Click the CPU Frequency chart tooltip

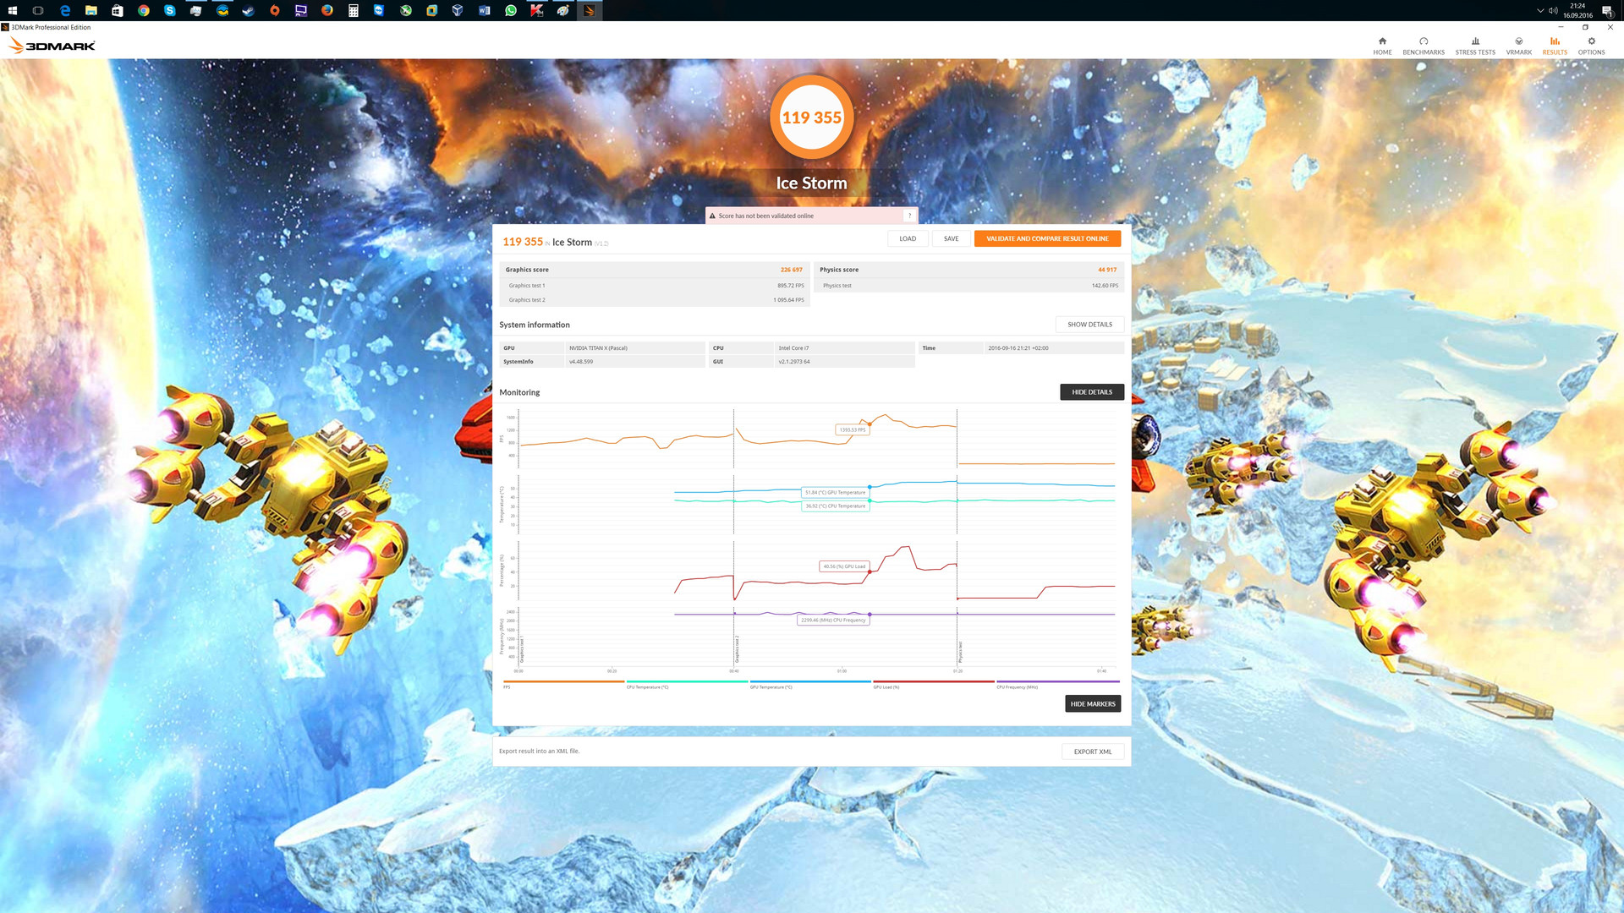click(x=834, y=620)
